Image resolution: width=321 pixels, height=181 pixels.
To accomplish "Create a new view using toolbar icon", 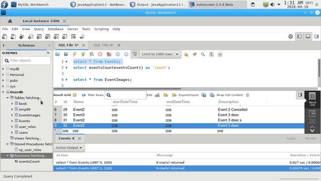I will coord(48,37).
